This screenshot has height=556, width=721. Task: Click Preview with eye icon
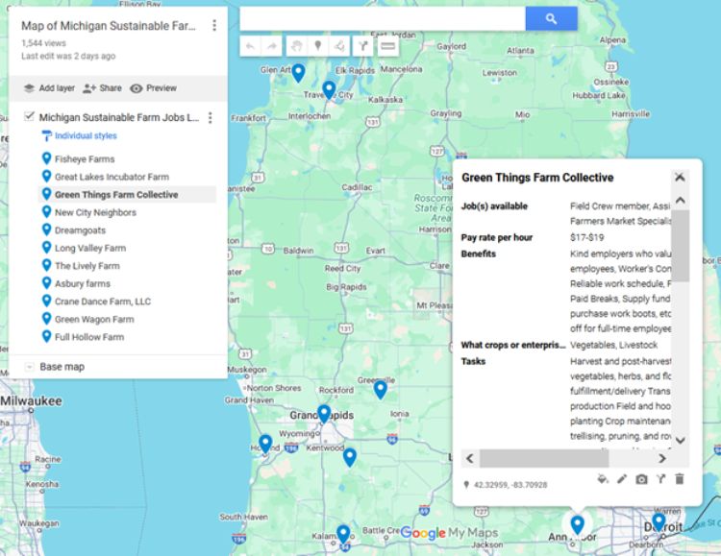(153, 88)
